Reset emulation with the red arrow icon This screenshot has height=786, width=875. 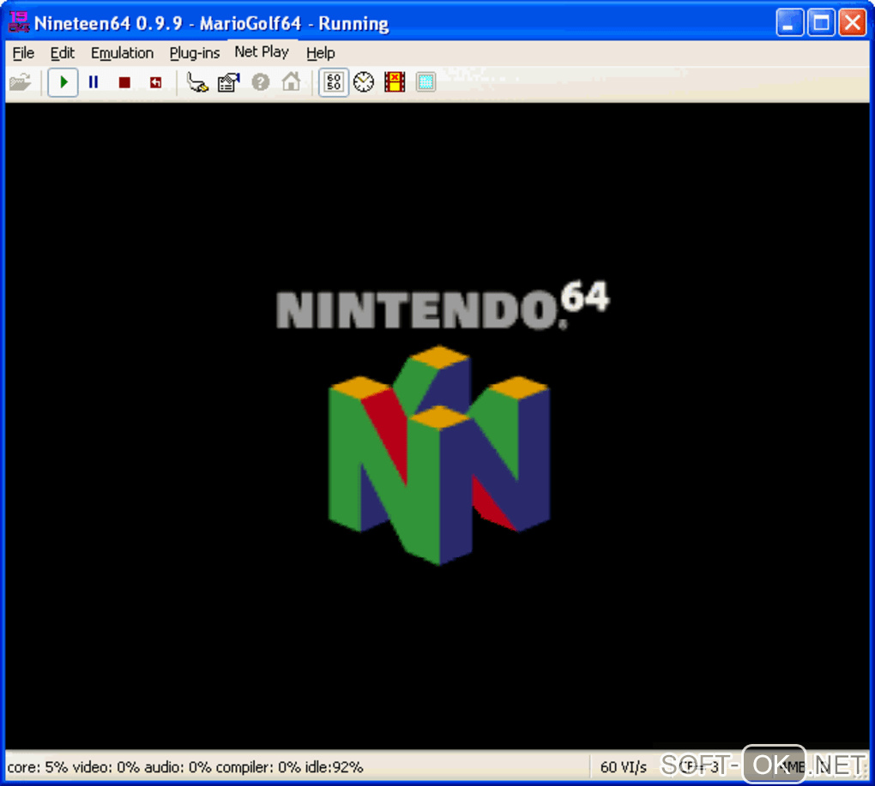click(x=155, y=82)
